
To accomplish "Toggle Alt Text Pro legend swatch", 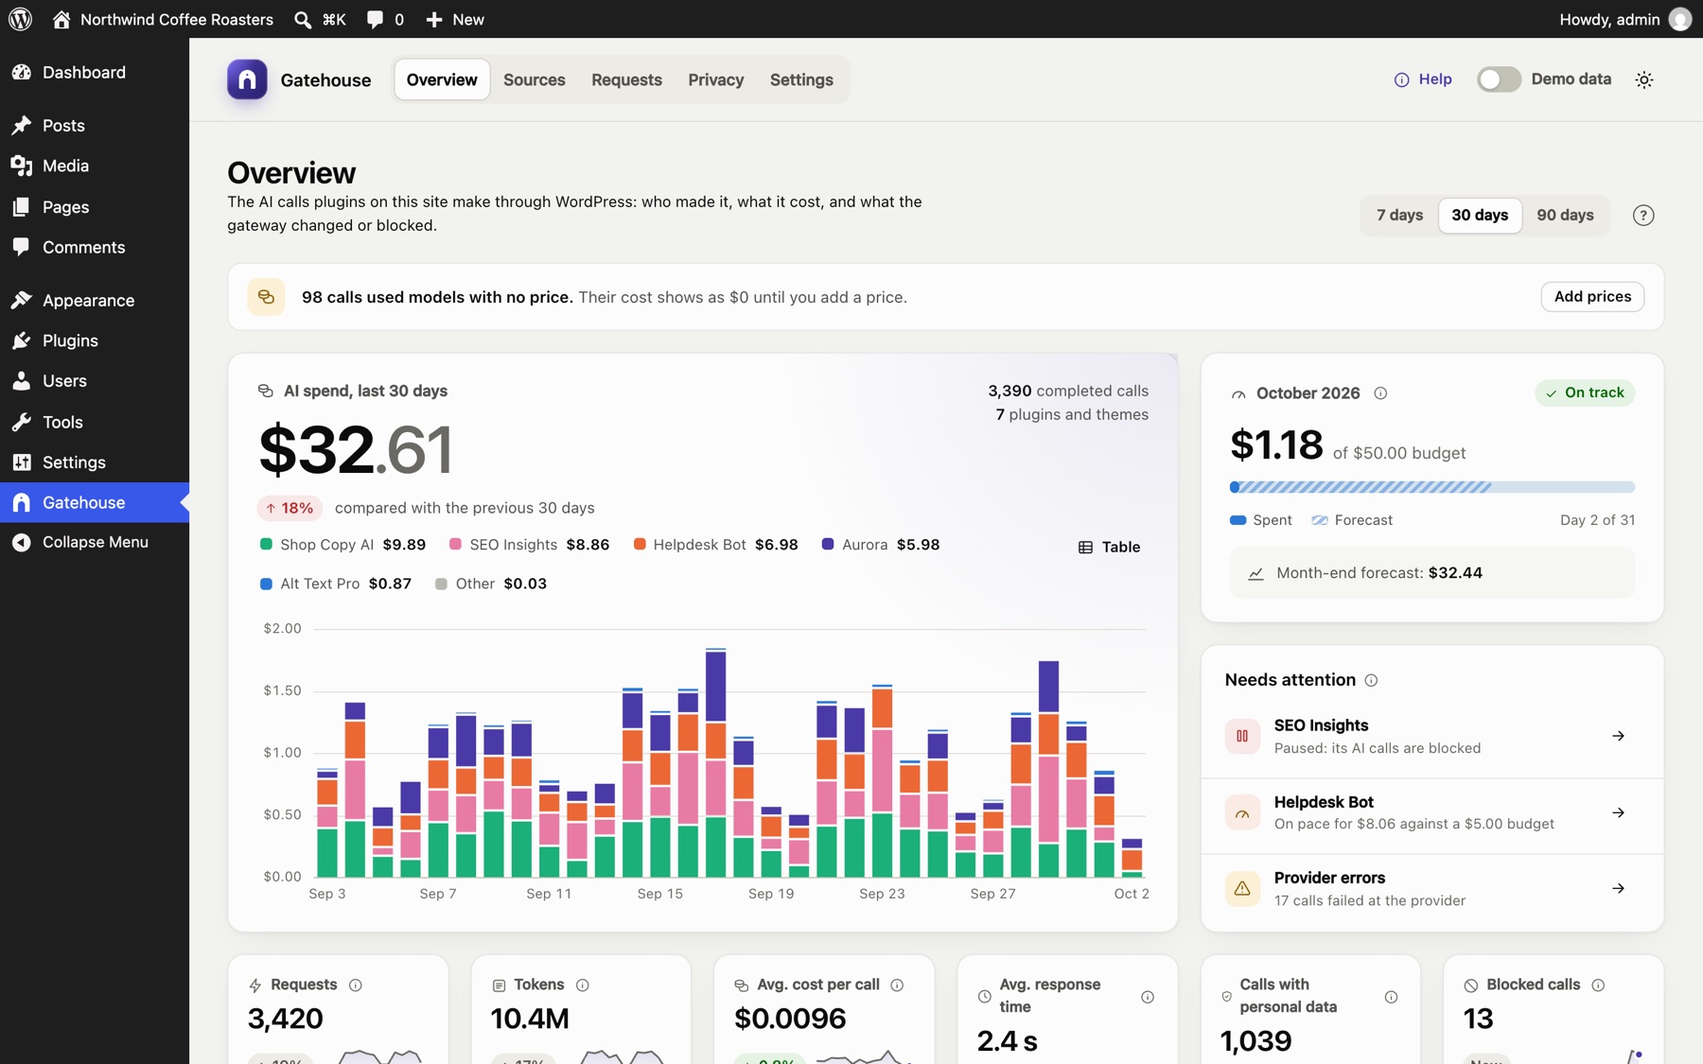I will [266, 584].
